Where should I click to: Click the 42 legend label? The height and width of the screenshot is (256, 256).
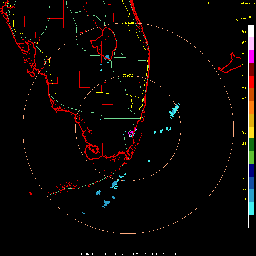(244, 99)
